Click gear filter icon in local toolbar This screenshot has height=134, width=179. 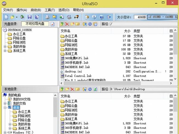coord(90,89)
